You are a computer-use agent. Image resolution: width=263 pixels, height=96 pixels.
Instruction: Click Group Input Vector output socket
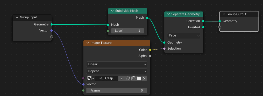tap(52, 30)
